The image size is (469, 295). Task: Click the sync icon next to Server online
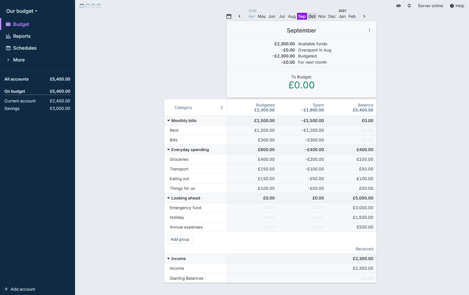pos(409,6)
